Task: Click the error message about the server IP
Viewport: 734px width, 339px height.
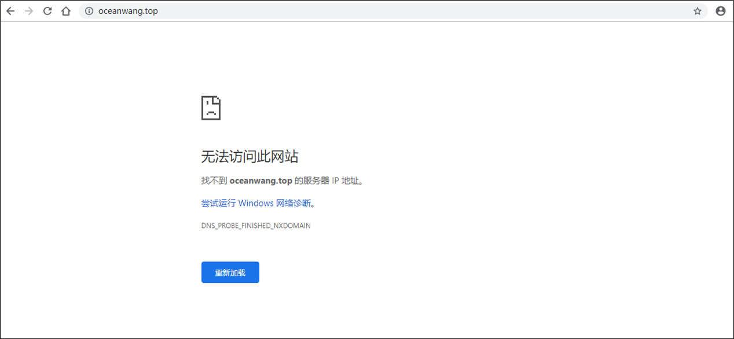Action: [x=282, y=180]
